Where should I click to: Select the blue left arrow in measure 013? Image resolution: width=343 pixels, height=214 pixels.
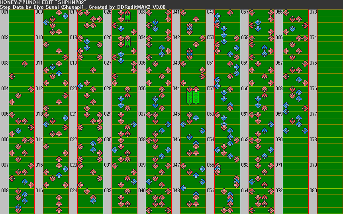click(46, 124)
